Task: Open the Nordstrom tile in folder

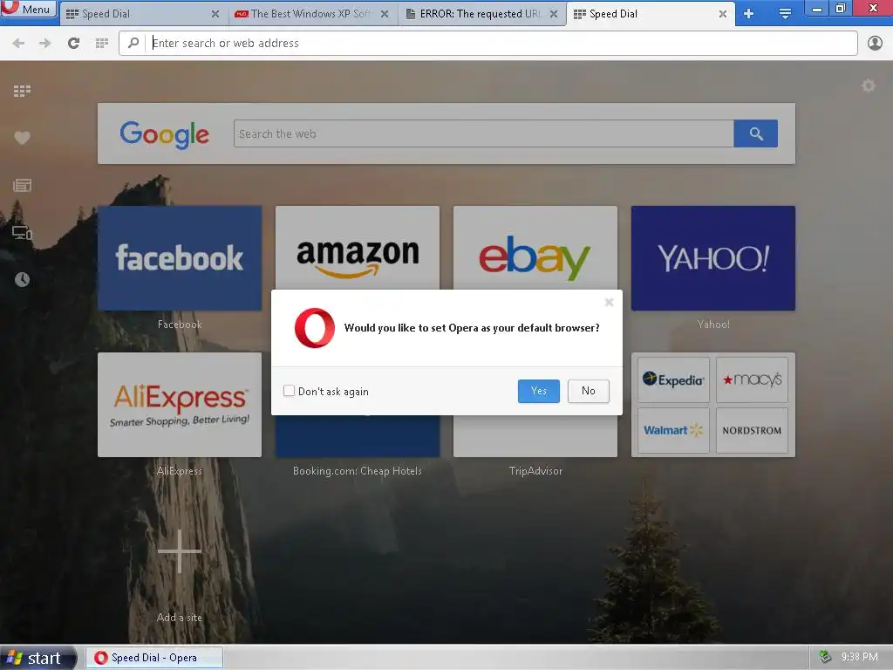Action: [x=752, y=430]
